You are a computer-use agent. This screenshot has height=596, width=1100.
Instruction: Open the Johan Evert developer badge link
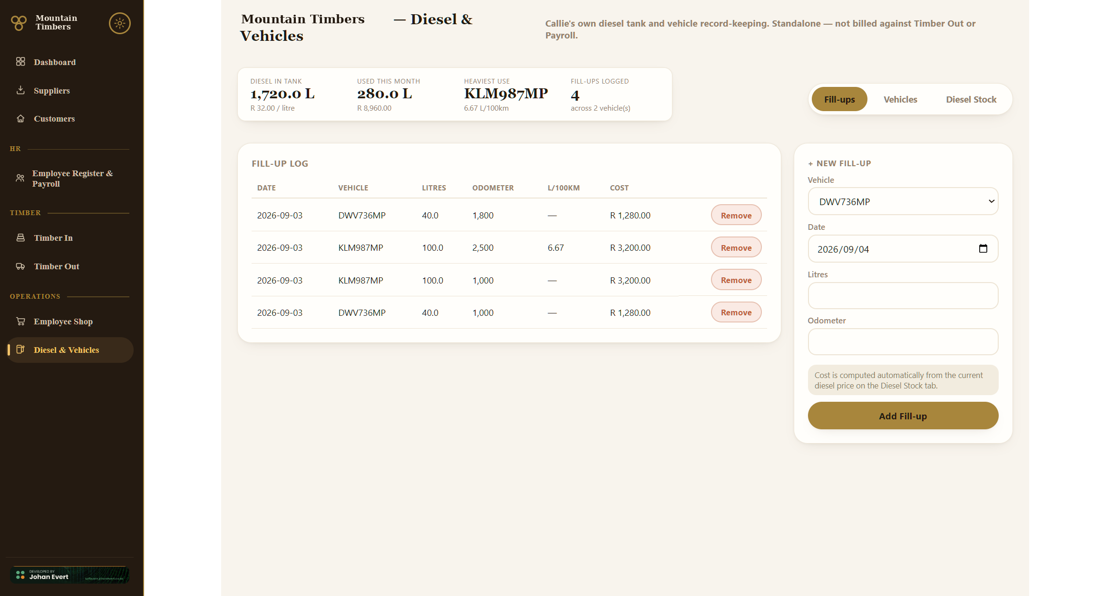tap(69, 575)
